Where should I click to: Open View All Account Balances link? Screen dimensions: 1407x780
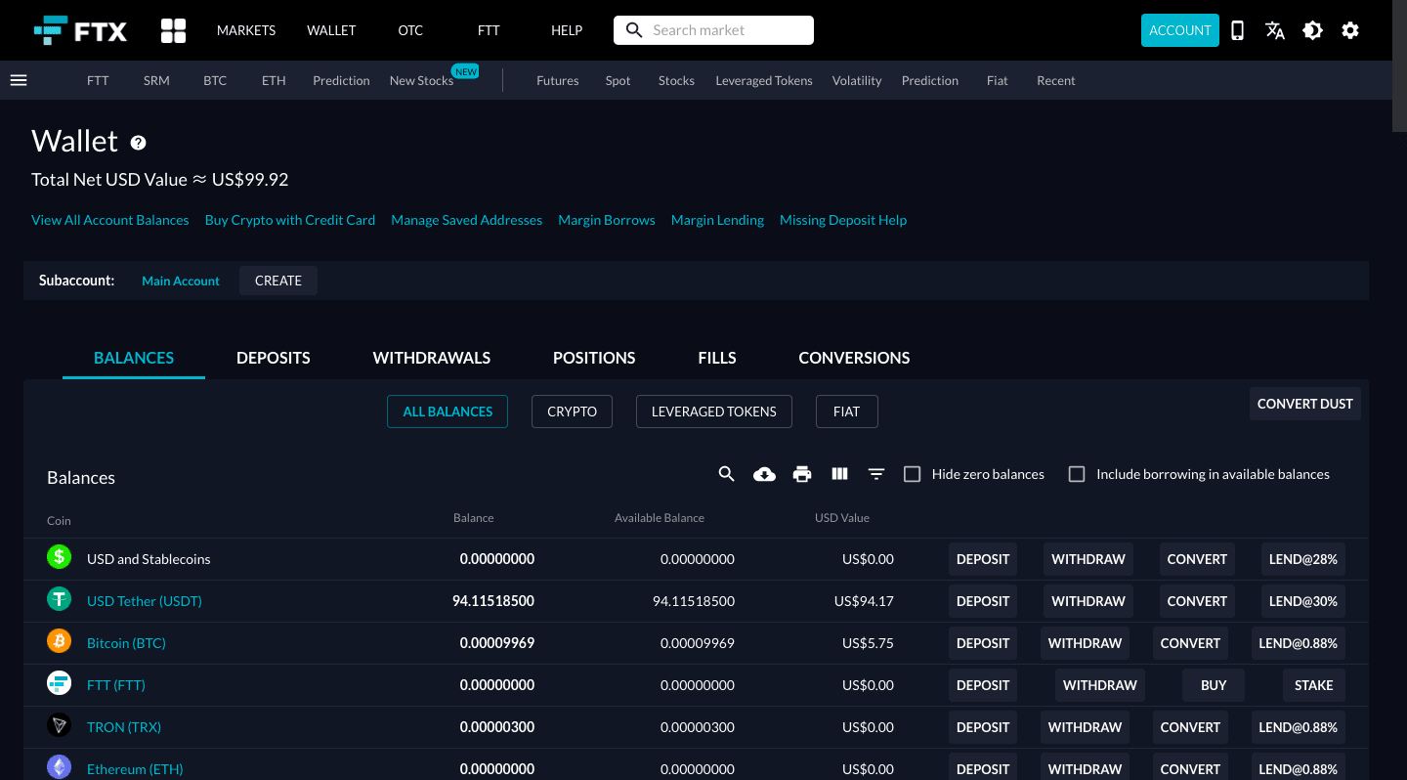click(x=110, y=220)
